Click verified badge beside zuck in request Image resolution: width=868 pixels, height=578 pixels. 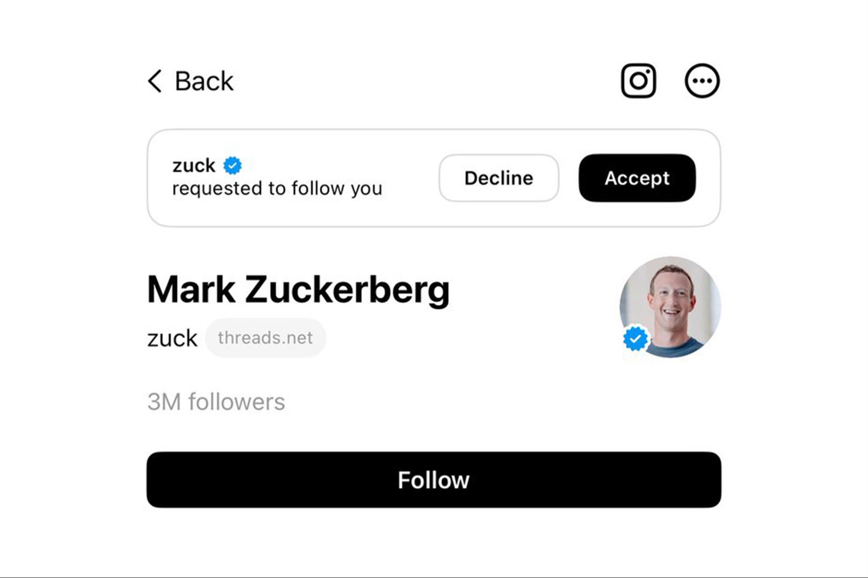click(233, 166)
